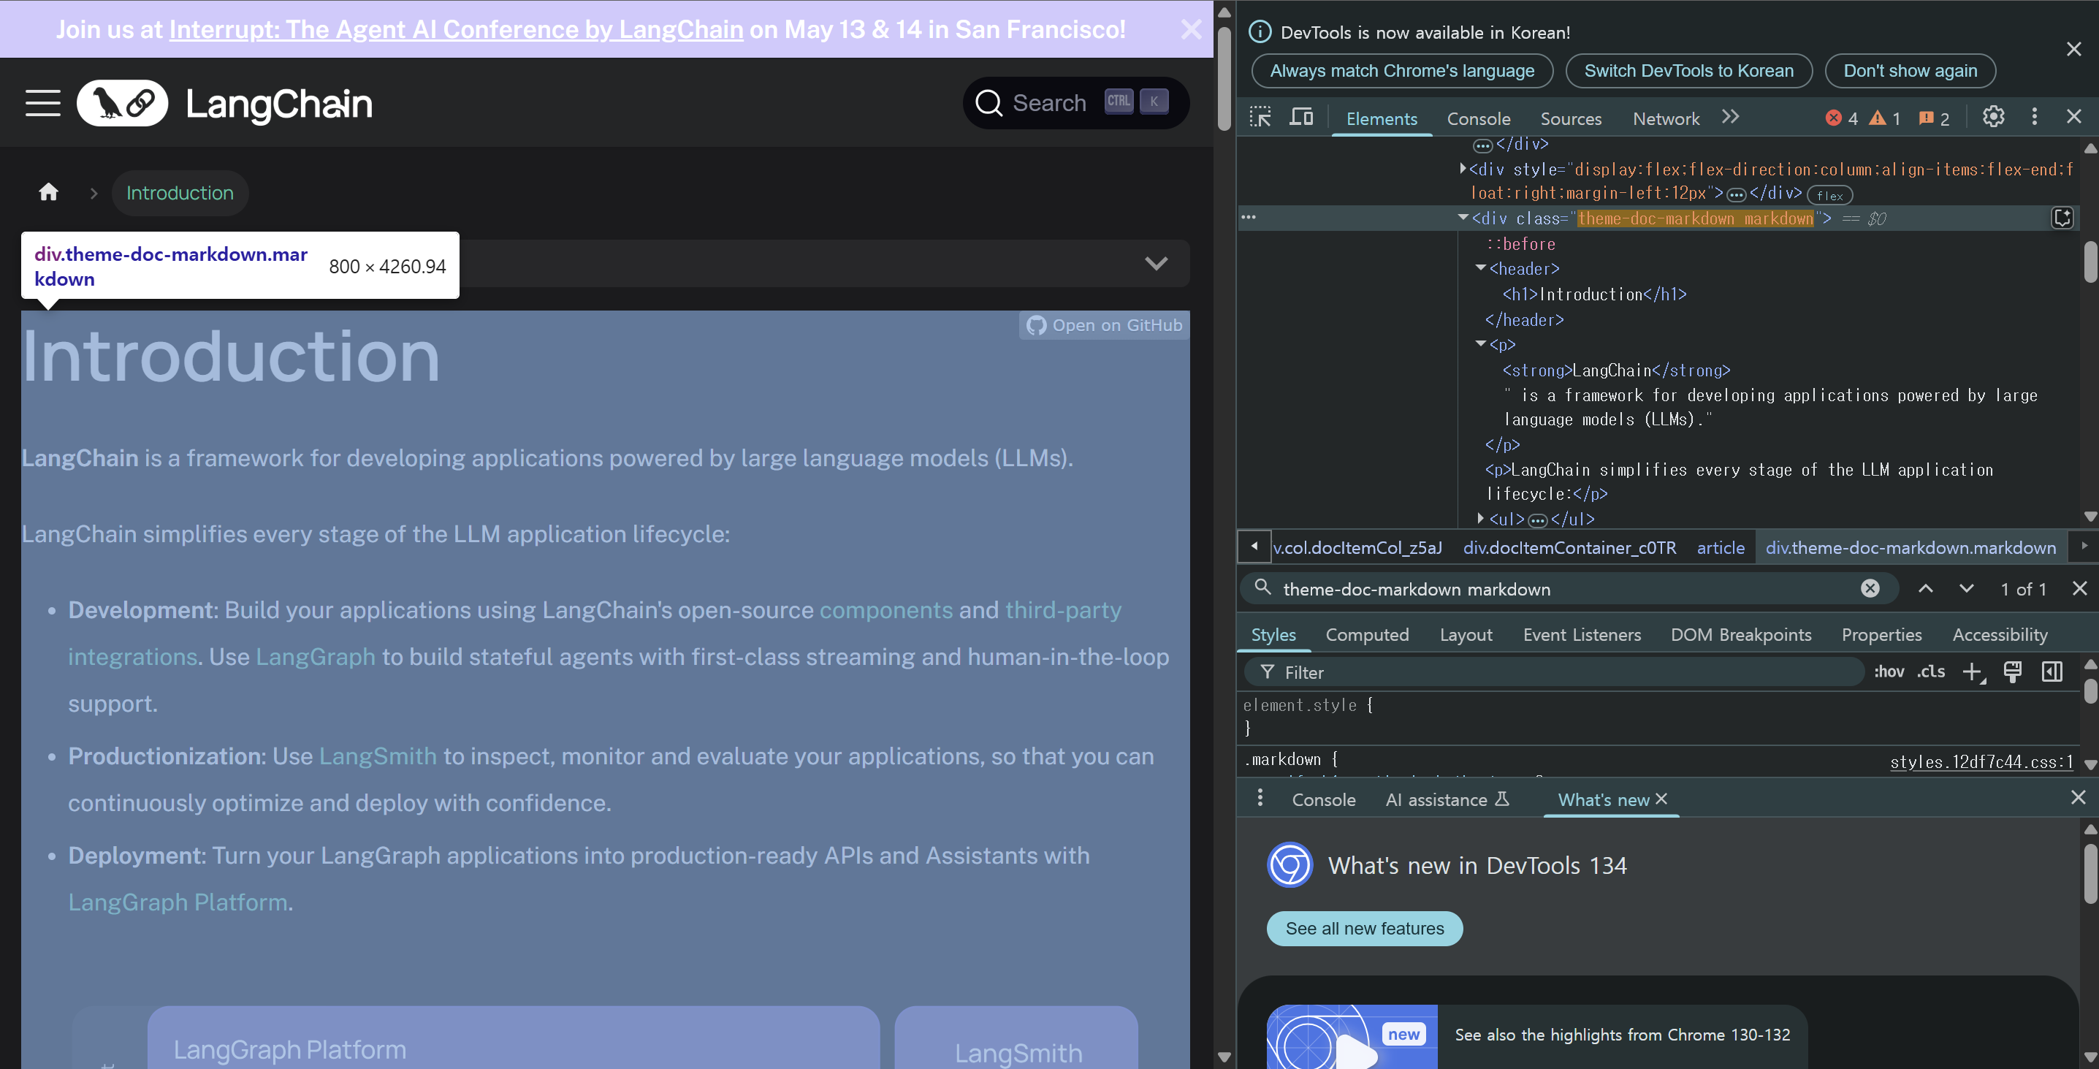
Task: Click the home breadcrumb icon
Action: tap(49, 193)
